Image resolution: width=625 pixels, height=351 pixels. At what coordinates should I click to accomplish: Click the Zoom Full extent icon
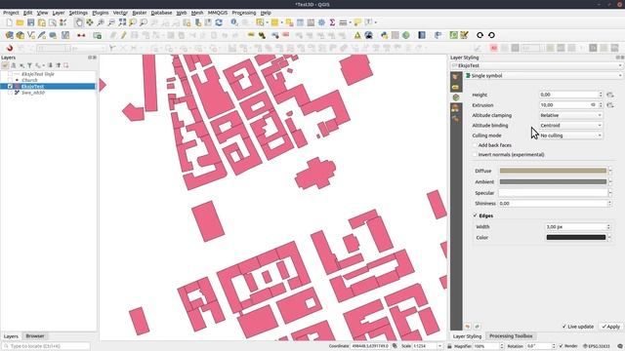click(x=122, y=22)
